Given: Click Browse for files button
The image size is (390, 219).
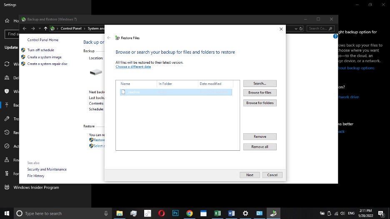Looking at the screenshot, I should (260, 92).
